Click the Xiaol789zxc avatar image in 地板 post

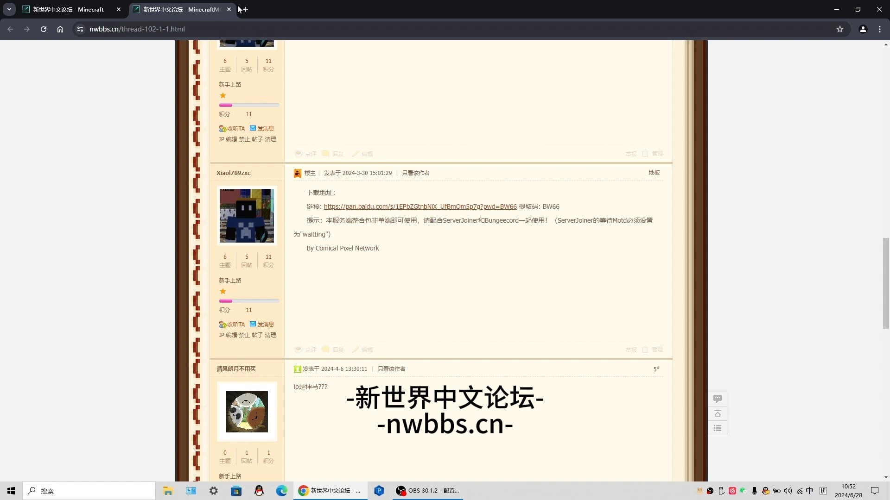(247, 216)
